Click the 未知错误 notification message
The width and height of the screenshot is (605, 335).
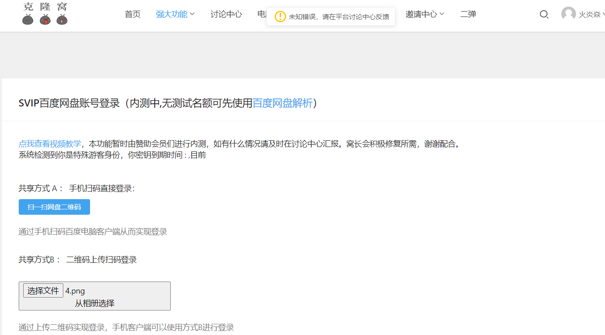coord(339,17)
